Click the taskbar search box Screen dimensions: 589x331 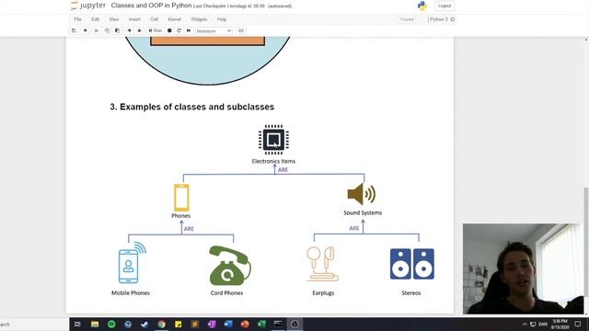point(34,325)
